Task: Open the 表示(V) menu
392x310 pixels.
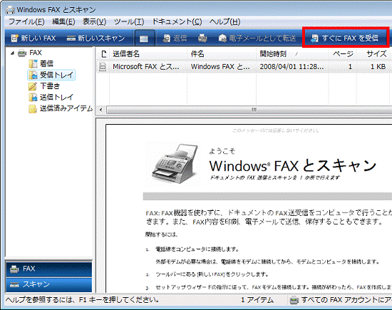Action: [x=94, y=22]
